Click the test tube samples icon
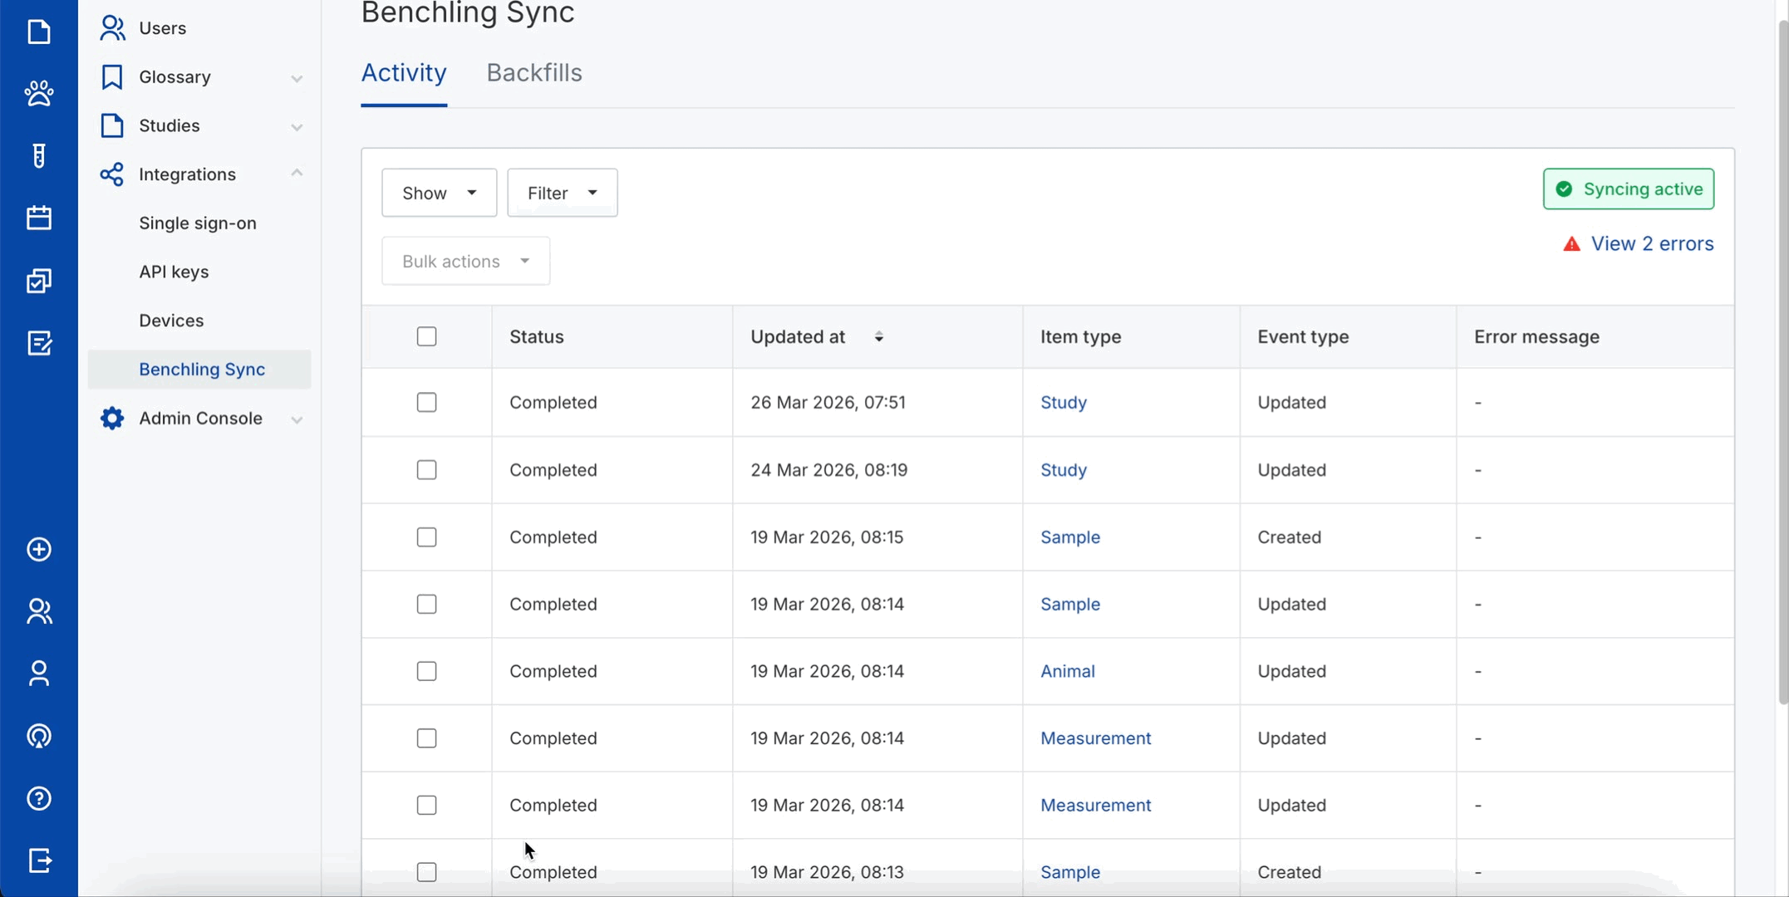The width and height of the screenshot is (1789, 897). pyautogui.click(x=39, y=155)
